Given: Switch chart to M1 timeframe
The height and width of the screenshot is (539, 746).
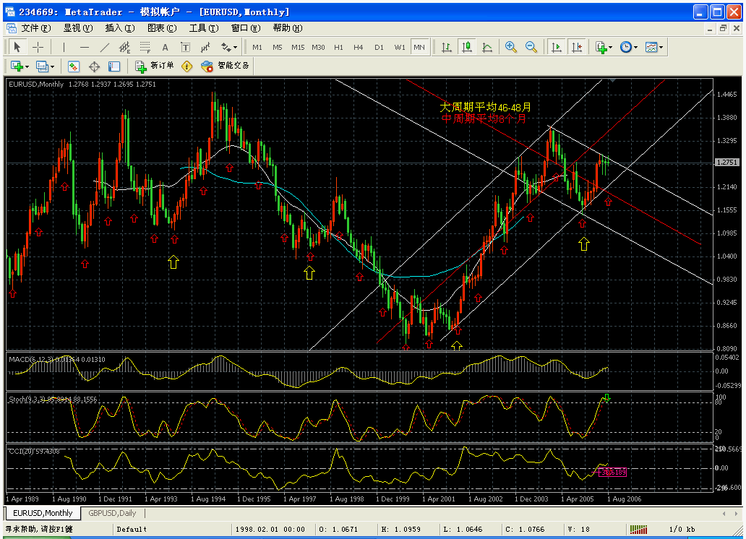Looking at the screenshot, I should [x=257, y=47].
